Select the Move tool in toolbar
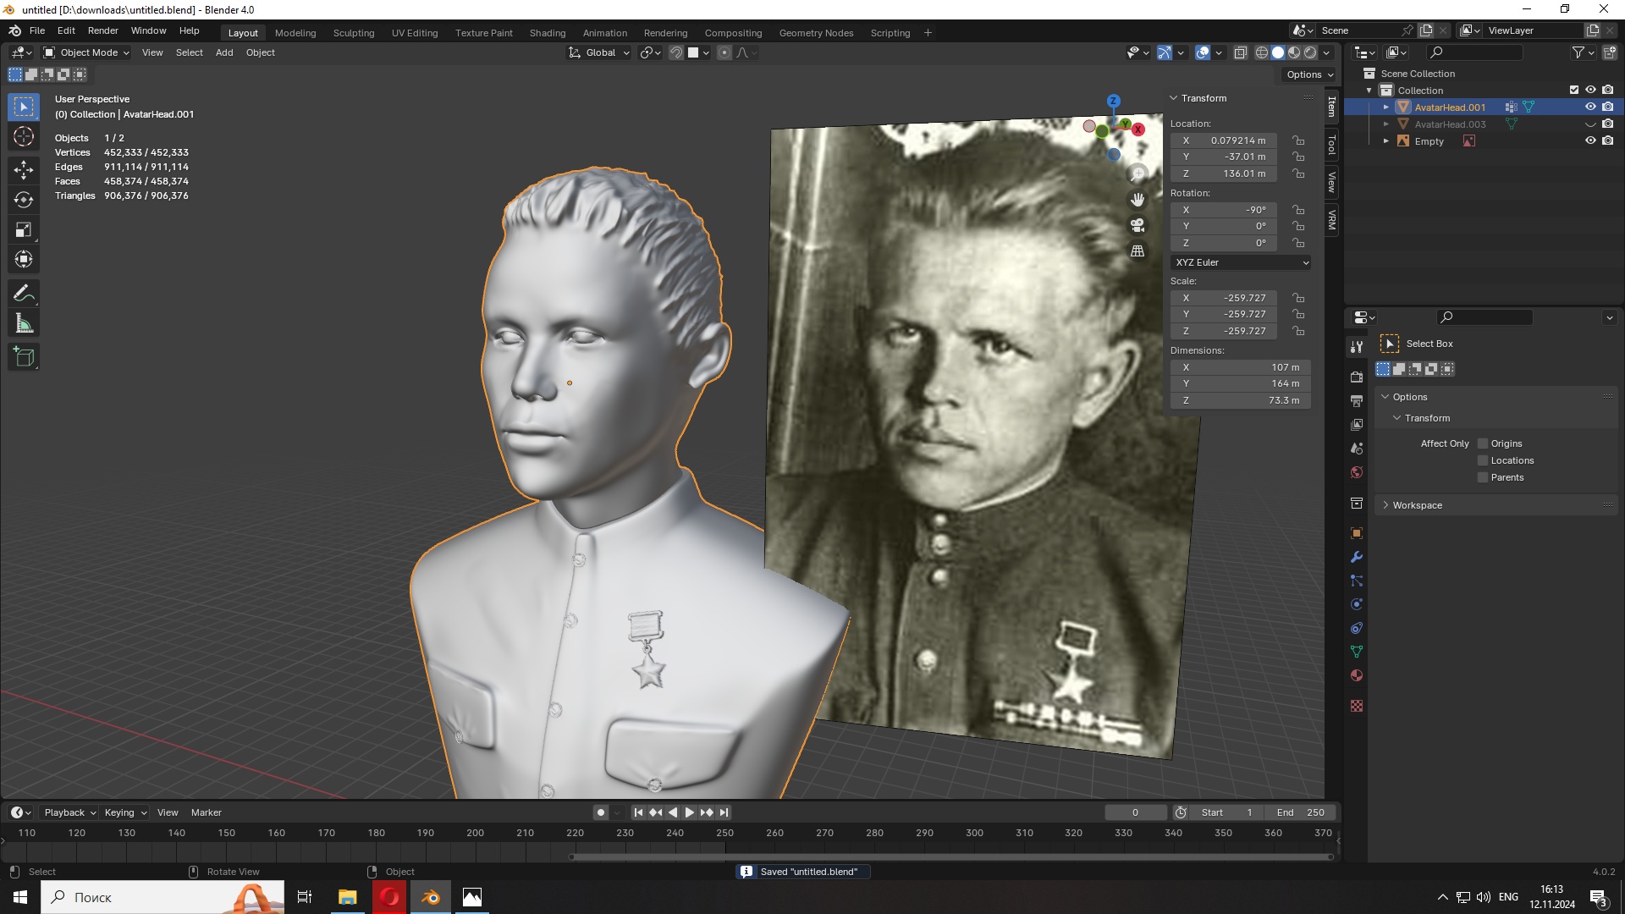Image resolution: width=1625 pixels, height=914 pixels. point(24,170)
